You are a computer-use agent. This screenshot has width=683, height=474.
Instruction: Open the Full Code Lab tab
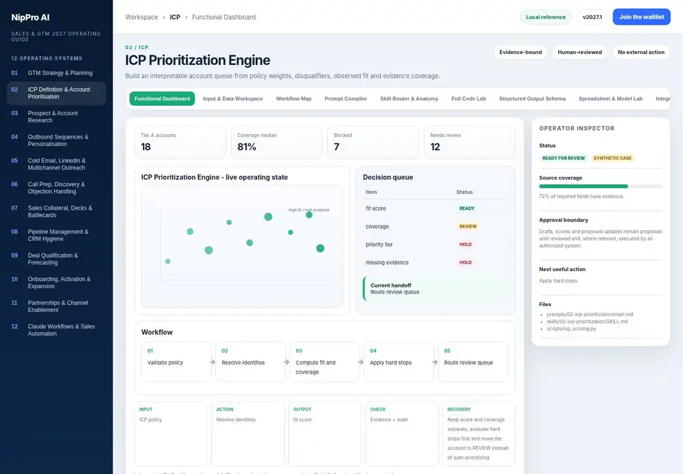469,98
